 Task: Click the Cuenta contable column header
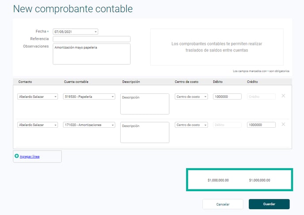pyautogui.click(x=76, y=82)
